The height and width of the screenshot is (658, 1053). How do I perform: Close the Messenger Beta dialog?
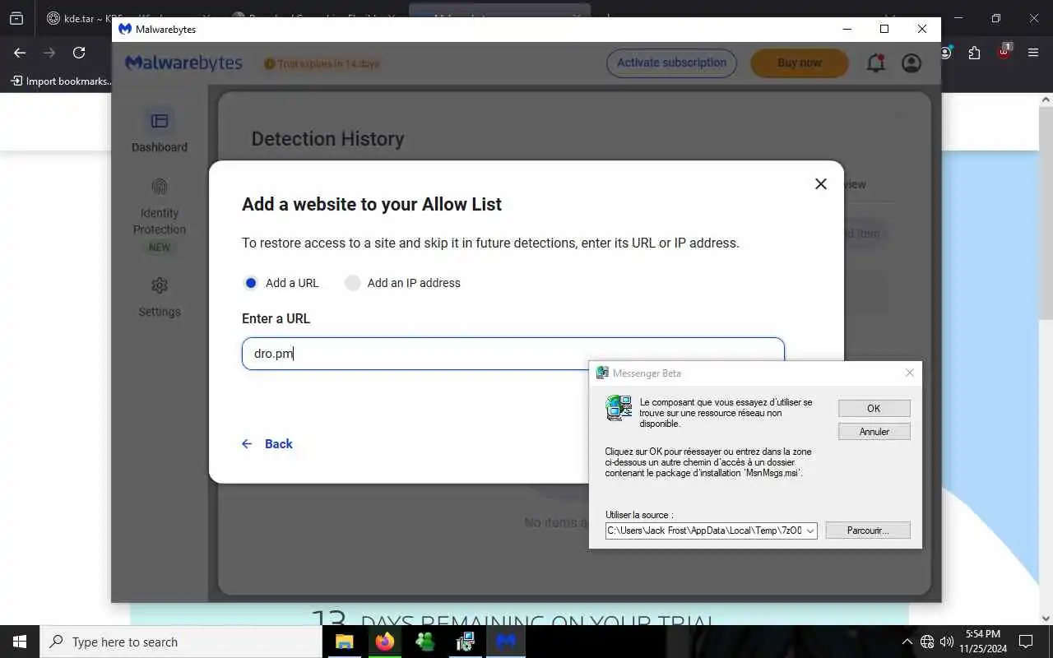909,373
